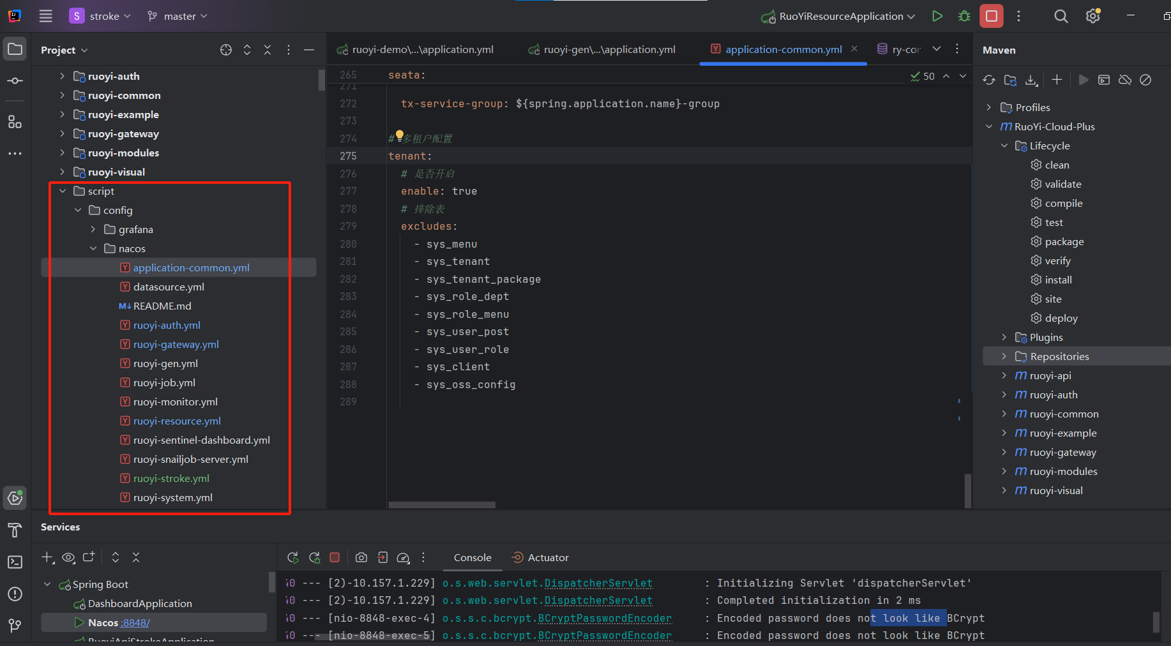
Task: Collapse all in Project panel
Action: (268, 50)
